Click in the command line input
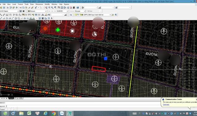The width and height of the screenshot is (197, 116). [80, 106]
